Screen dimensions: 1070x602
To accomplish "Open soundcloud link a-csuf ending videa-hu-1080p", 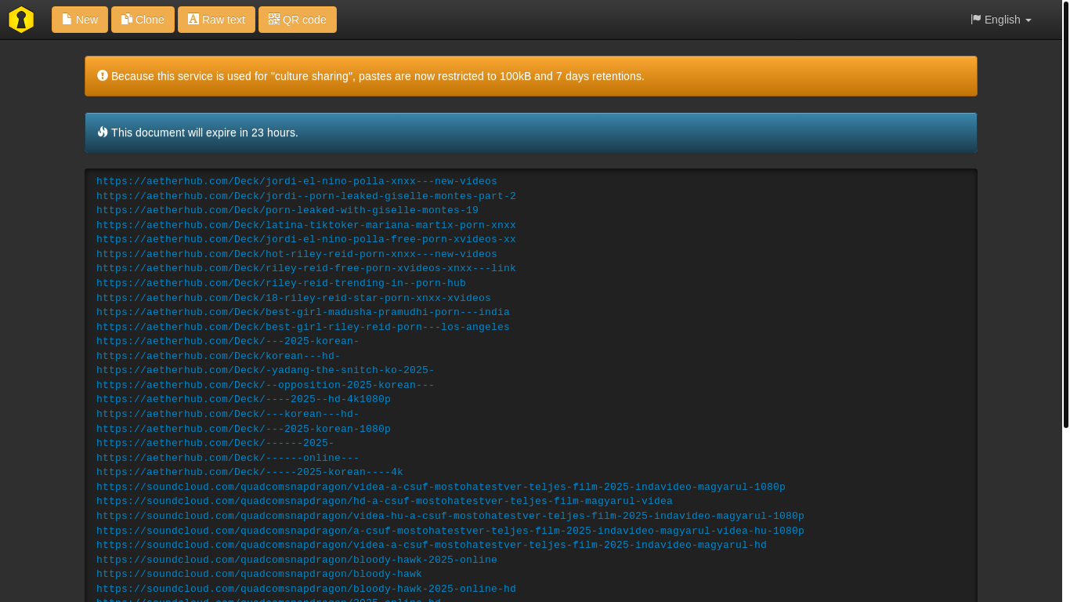I will coord(450,531).
